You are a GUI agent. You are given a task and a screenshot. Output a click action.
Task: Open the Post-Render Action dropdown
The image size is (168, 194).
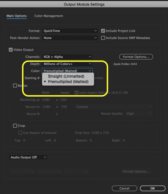coord(70,38)
